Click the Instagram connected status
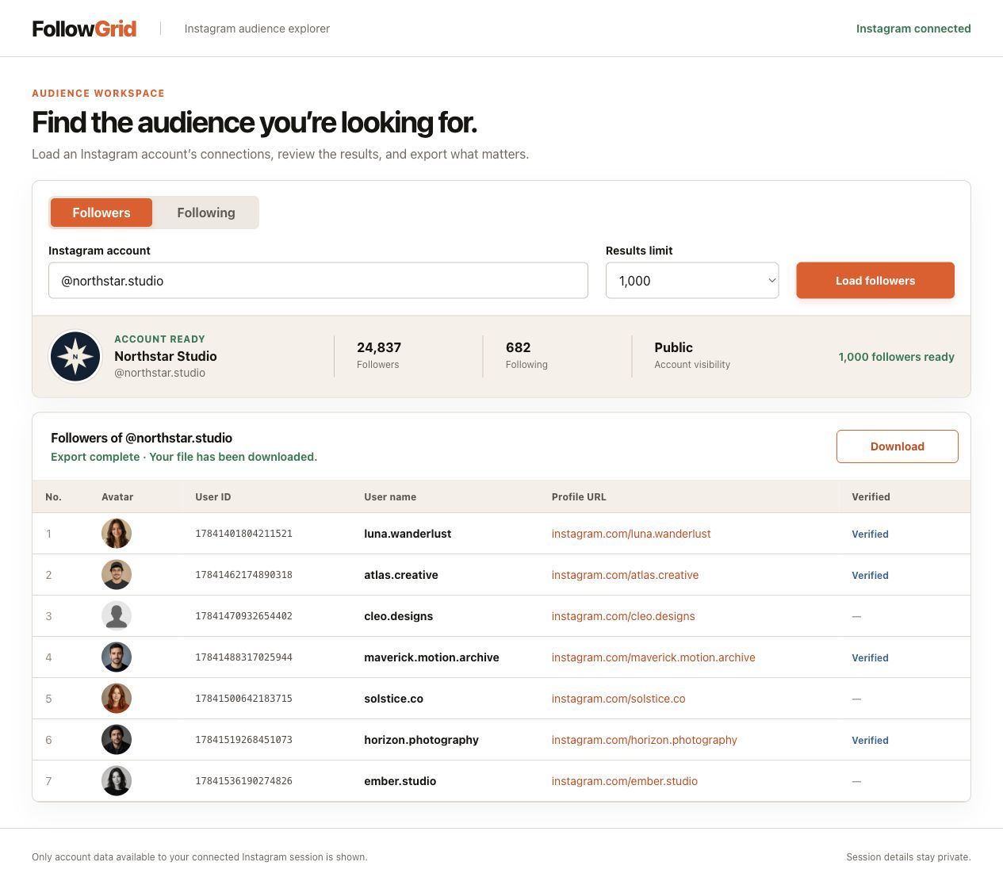This screenshot has height=885, width=1003. pos(913,29)
